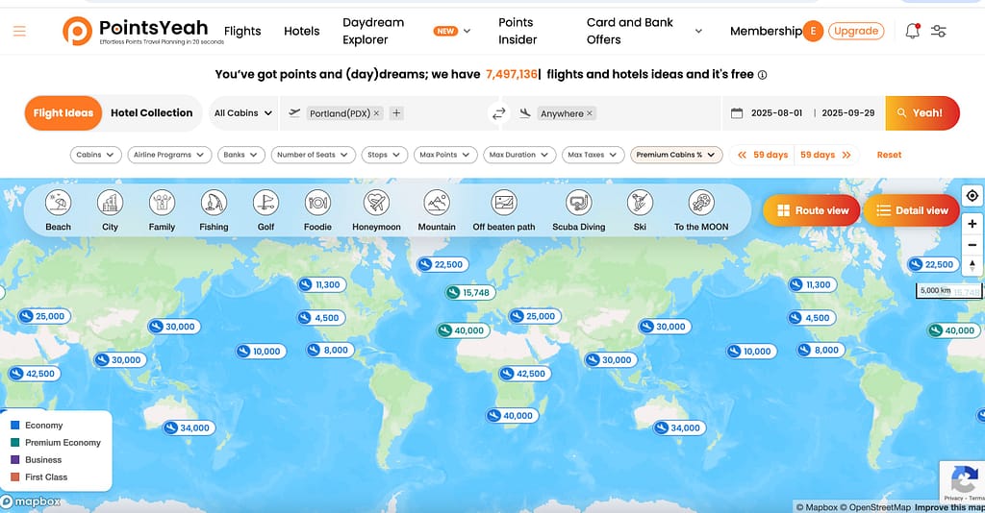Open the hamburger menu

19,31
